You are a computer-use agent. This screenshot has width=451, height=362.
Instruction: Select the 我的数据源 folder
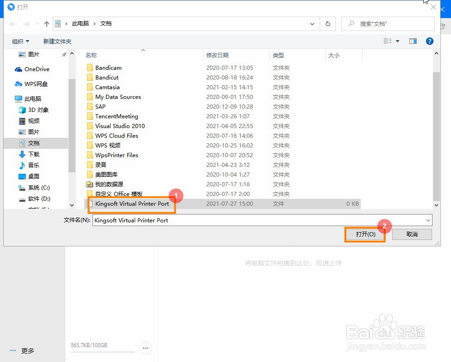point(109,184)
